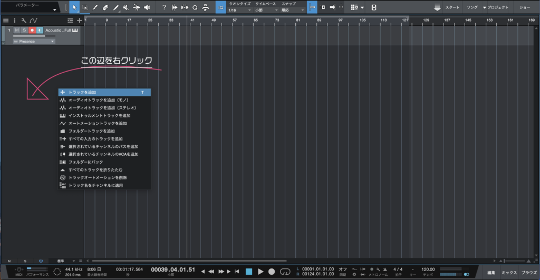540x280 pixels.
Task: Select 'フォルダートラックを追加' menu entry
Action: [x=92, y=131]
